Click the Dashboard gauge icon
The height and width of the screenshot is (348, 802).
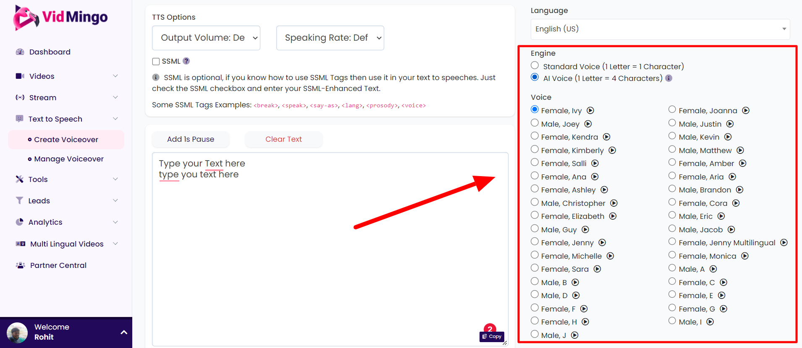[20, 52]
